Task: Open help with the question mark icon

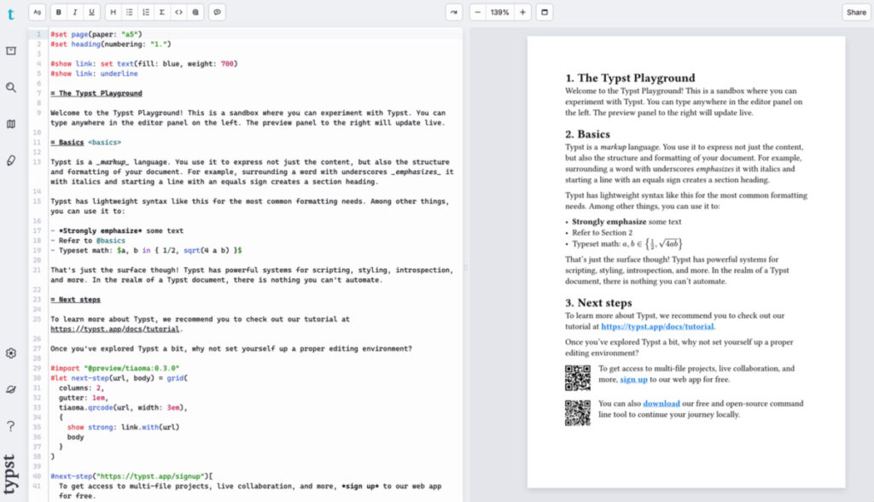Action: (x=11, y=427)
